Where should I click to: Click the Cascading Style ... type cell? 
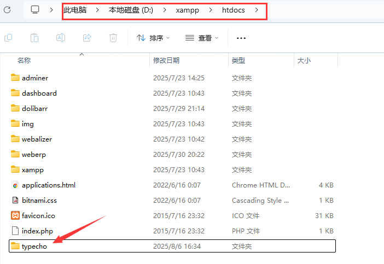point(260,201)
